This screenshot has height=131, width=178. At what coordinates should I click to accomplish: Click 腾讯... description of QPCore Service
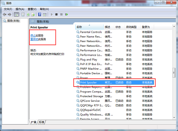(x=108, y=101)
